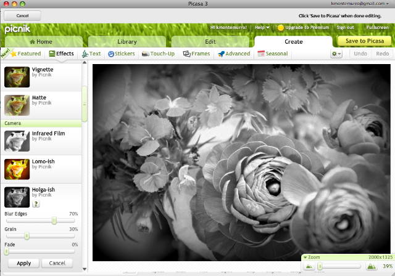Click the sun icon beside Upgrade to Premium

pyautogui.click(x=280, y=28)
